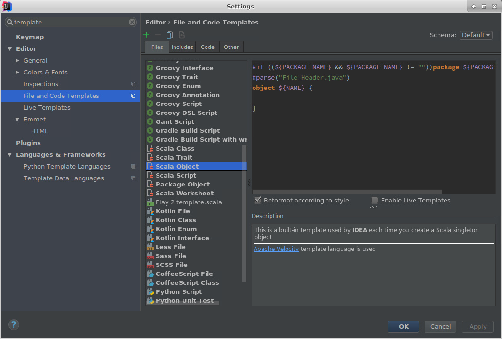Click the Play 2 template.scala icon
The width and height of the screenshot is (502, 339).
pos(150,202)
